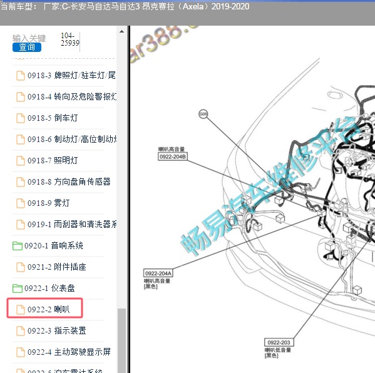The width and height of the screenshot is (375, 373).
Task: Expand the 0922-1 仪表盘 folder
Action: [x=49, y=288]
